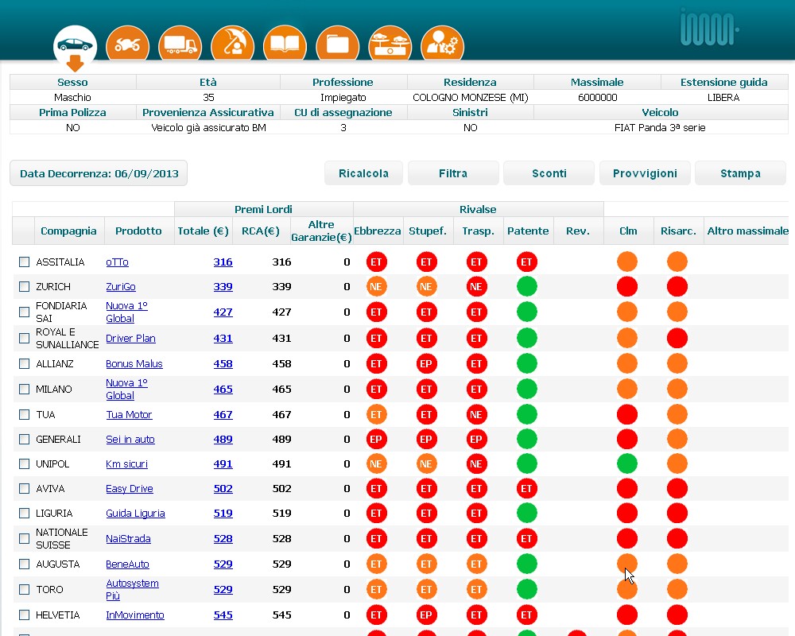Select the ZURICH row checkbox
795x636 pixels.
pos(24,286)
